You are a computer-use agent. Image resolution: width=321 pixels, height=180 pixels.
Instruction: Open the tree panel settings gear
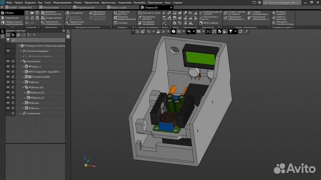pos(63,31)
